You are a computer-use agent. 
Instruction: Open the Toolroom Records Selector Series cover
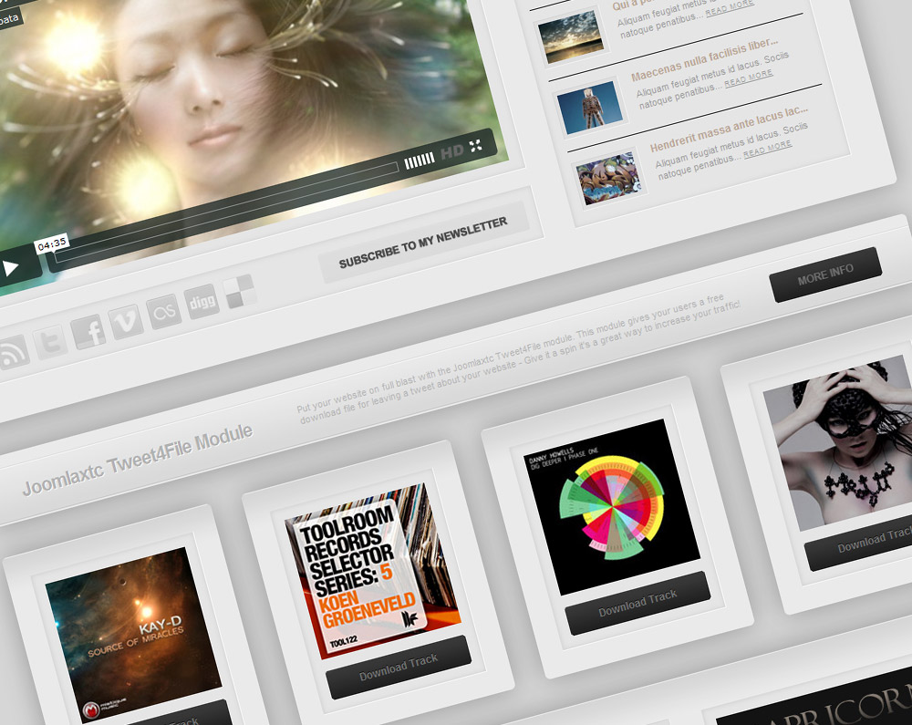pos(373,570)
